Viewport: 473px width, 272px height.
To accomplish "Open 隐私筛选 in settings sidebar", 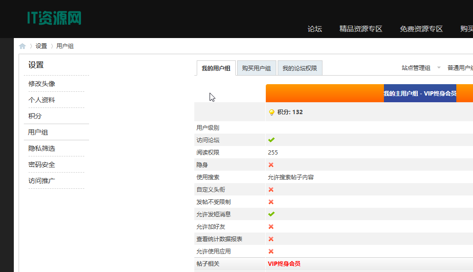I will tap(41, 148).
